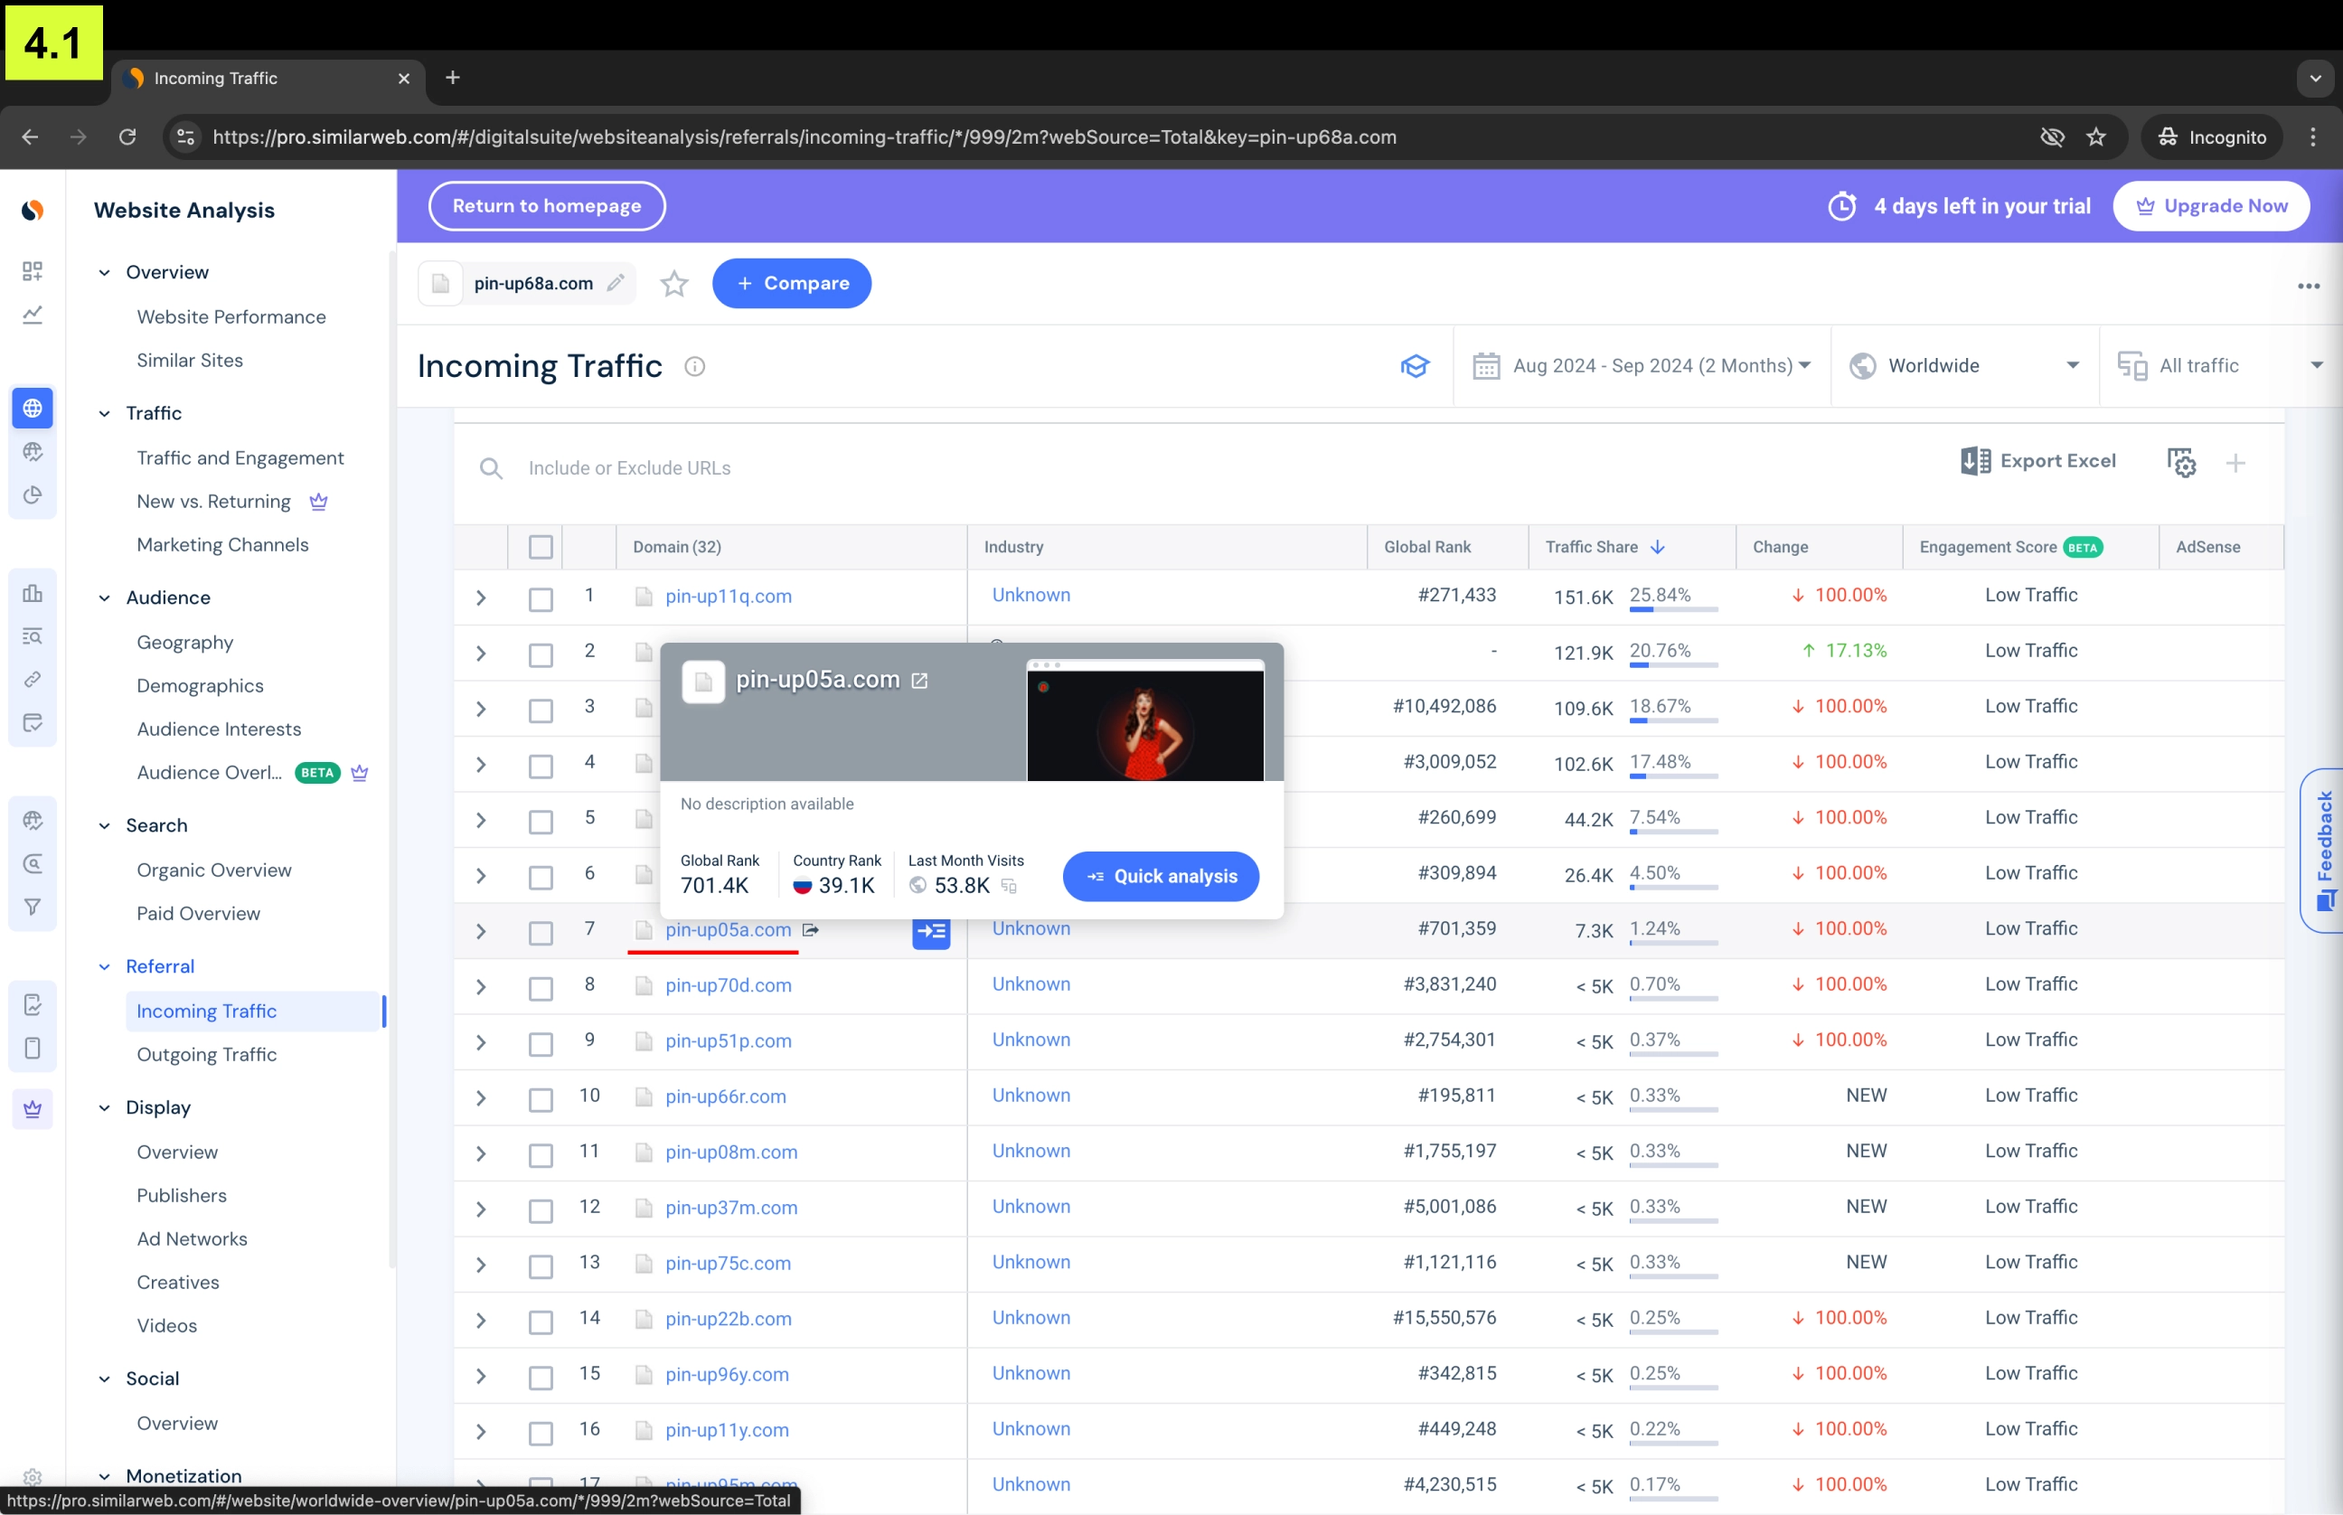
Task: Bookmark page with the browser star icon
Action: [x=2096, y=136]
